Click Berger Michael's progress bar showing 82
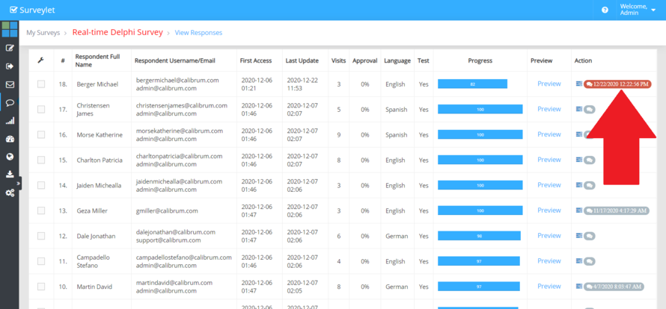This screenshot has width=666, height=309. (472, 84)
